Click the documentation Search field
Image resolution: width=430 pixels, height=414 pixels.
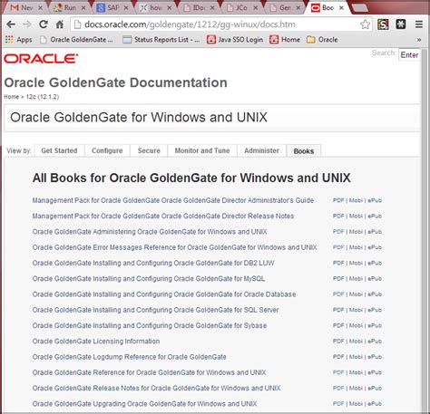pos(409,55)
